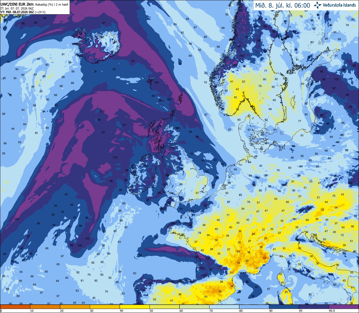Viewport: 359px width, 313px height.
Task: Click the Veðurstofa Íslands logo icon
Action: 317,5
